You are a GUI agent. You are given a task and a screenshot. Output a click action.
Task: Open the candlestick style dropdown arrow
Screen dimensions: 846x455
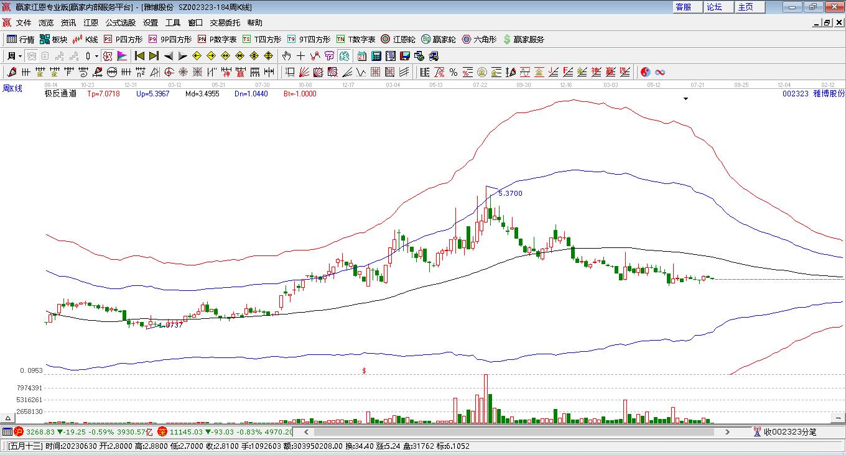[x=96, y=56]
